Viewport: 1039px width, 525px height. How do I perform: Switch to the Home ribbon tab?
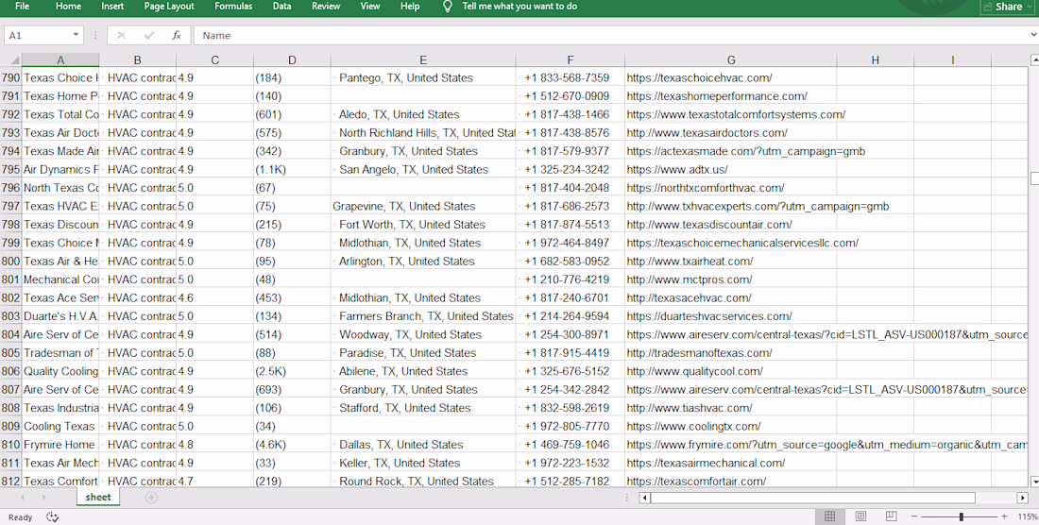68,6
